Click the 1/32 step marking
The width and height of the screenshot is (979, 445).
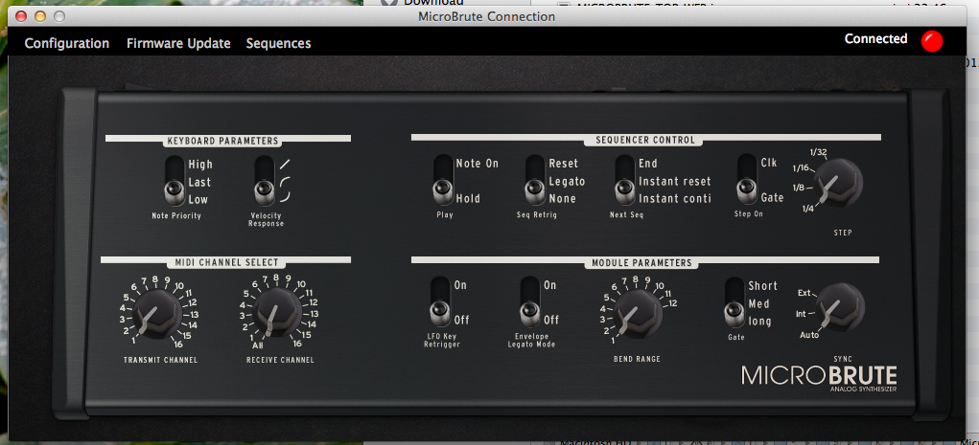pyautogui.click(x=818, y=153)
